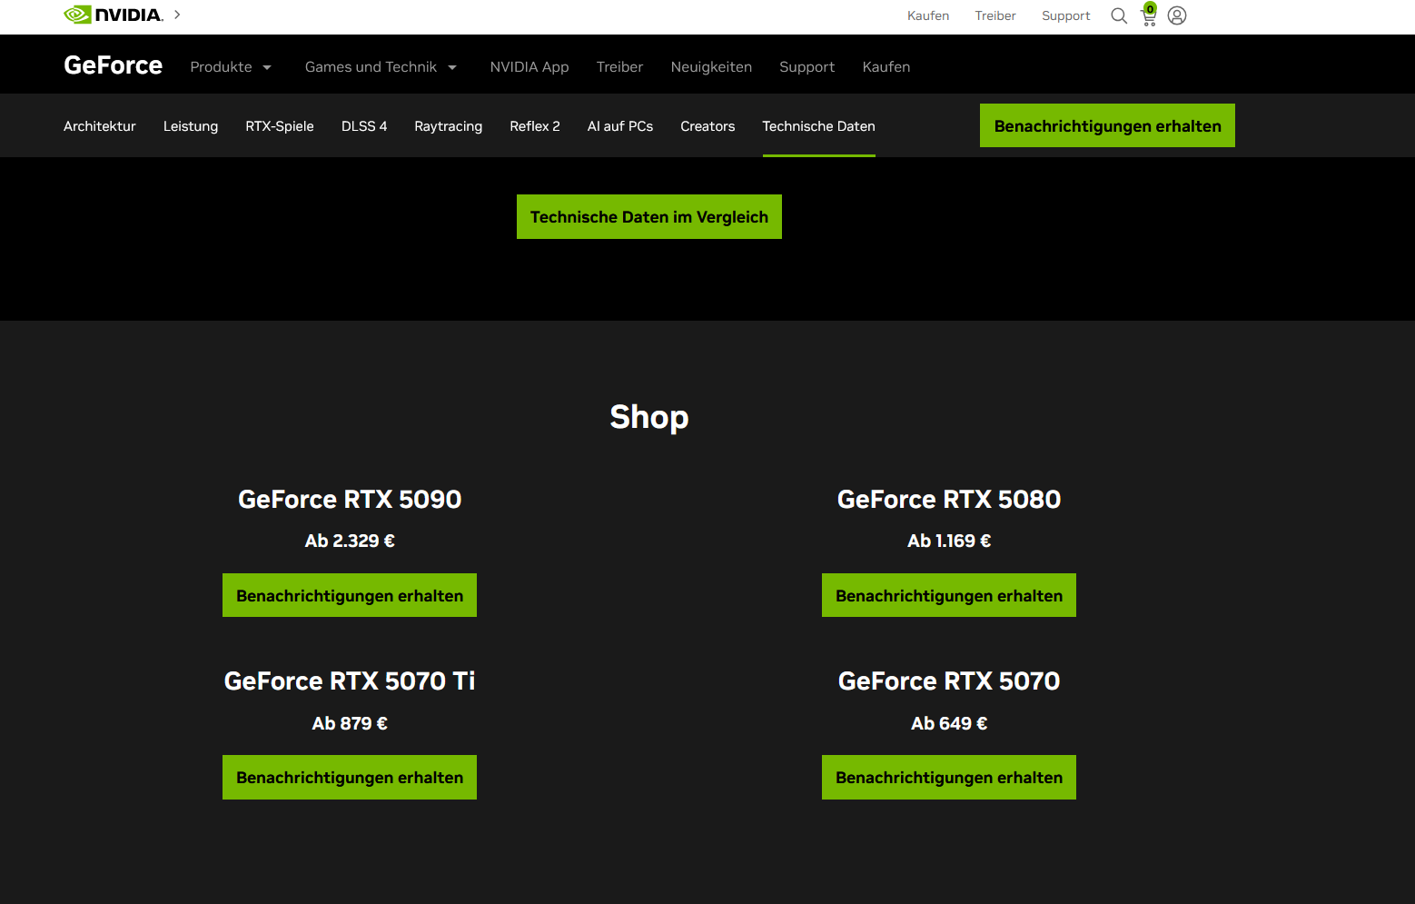Image resolution: width=1415 pixels, height=904 pixels.
Task: Click Kaufen link in top utility bar
Action: click(x=928, y=15)
